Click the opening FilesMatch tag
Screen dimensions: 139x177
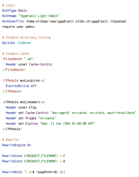18,59
